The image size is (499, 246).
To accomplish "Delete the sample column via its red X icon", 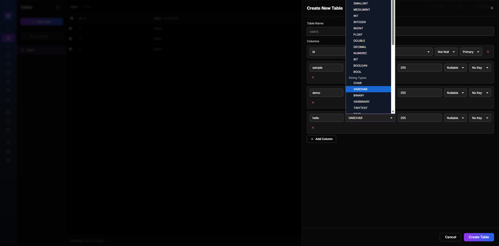I will click(x=313, y=77).
